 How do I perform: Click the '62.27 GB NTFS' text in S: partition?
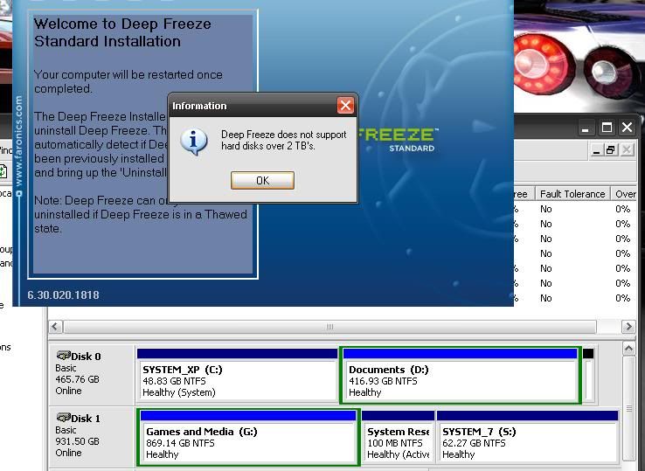(x=474, y=443)
